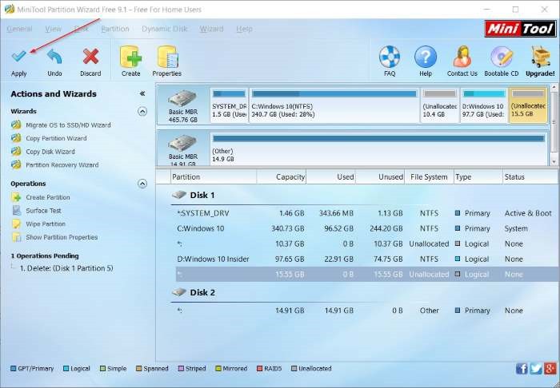Sort by the Unused column header
Screen dimensions: 560x388
[x=380, y=177]
